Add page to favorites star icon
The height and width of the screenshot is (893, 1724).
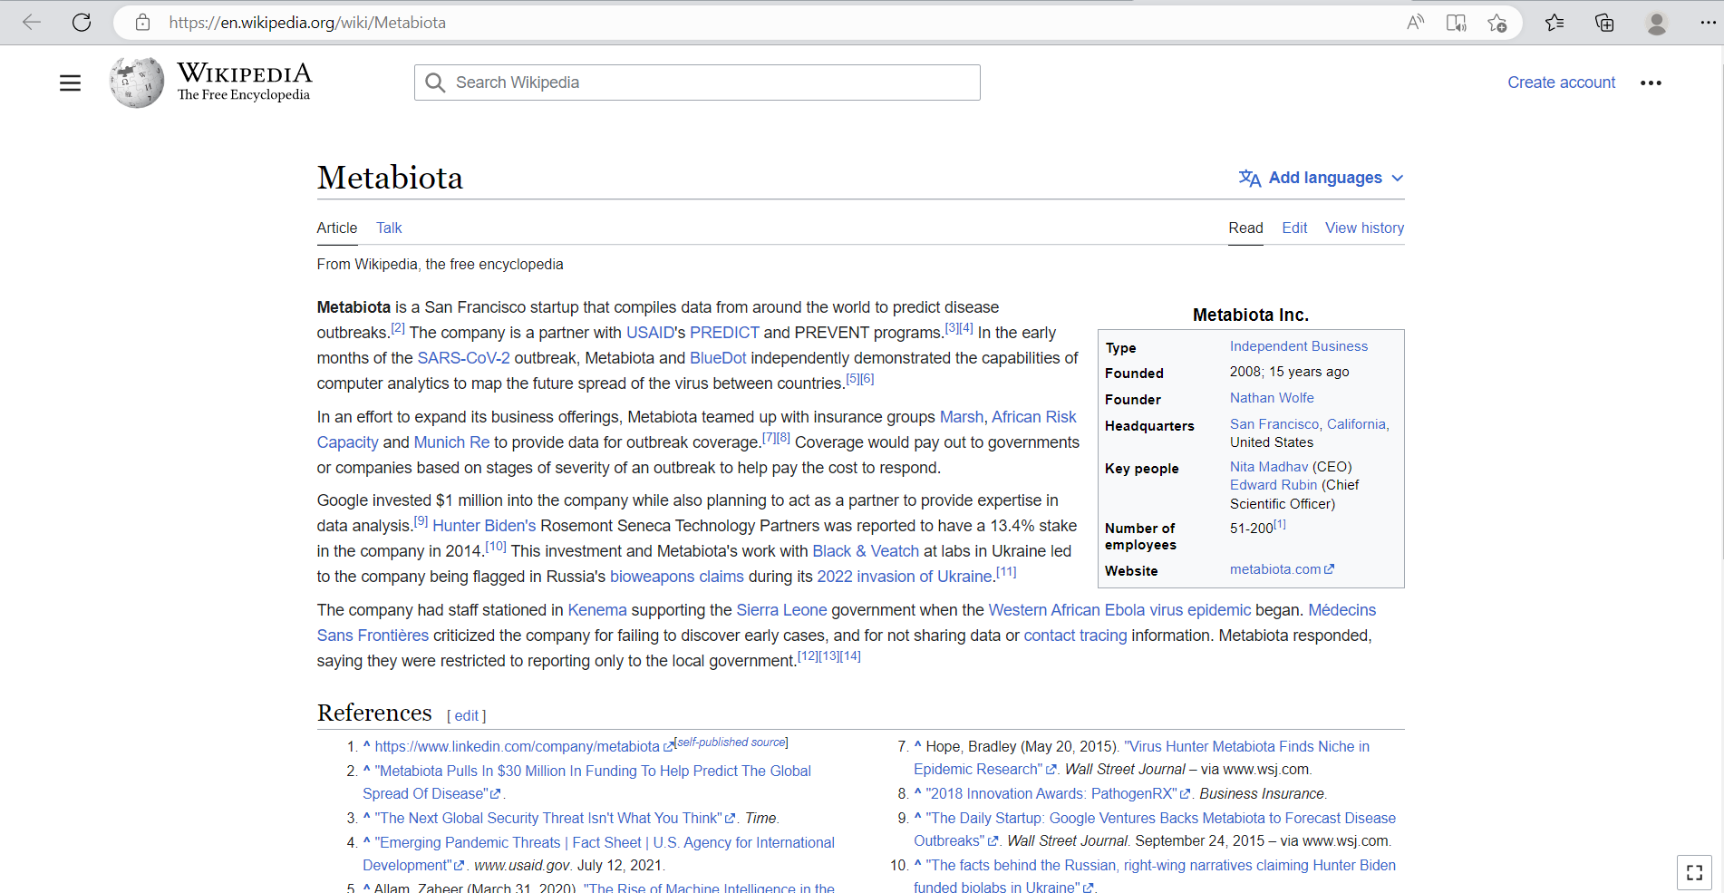click(x=1497, y=23)
